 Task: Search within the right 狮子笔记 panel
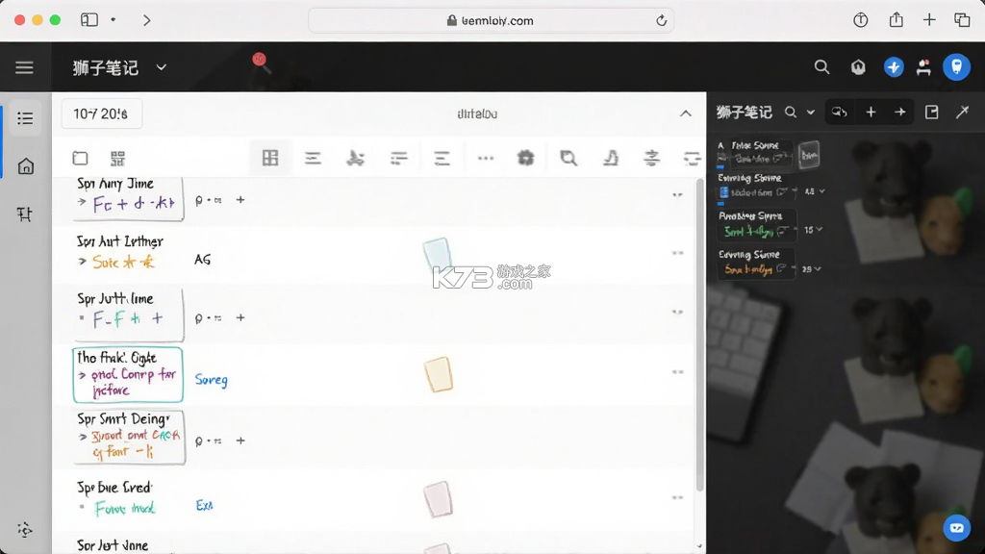point(791,113)
